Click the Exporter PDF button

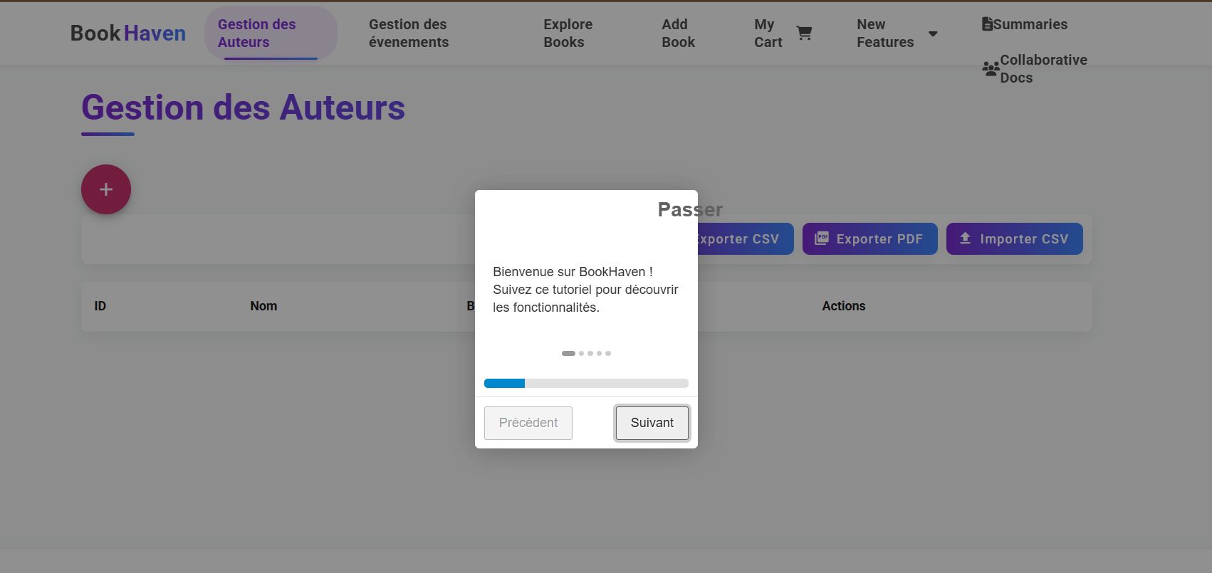[870, 238]
